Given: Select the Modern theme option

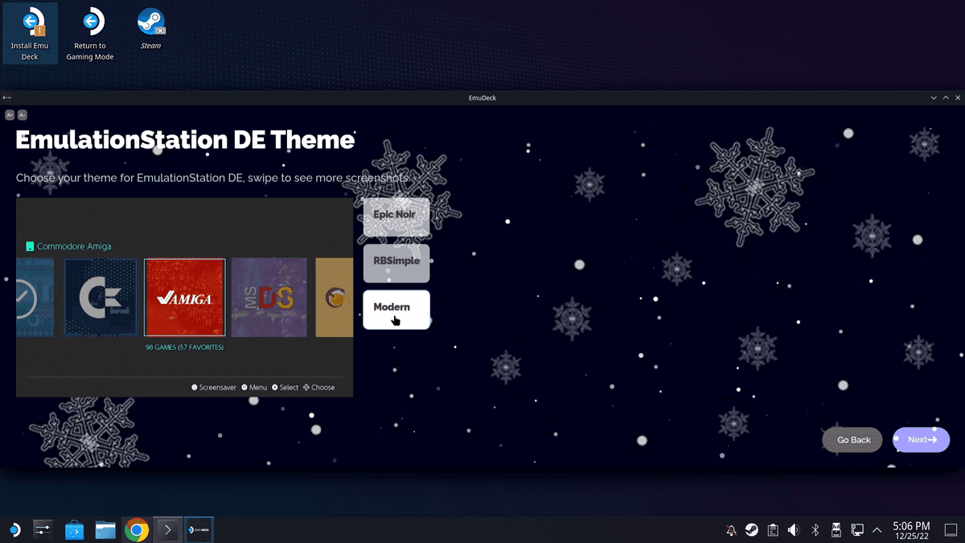Looking at the screenshot, I should click(x=396, y=310).
